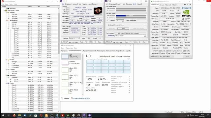Image resolution: width=211 pixels, height=118 pixels.
Task: Show hidden system tray icons chevron
Action: click(185, 115)
